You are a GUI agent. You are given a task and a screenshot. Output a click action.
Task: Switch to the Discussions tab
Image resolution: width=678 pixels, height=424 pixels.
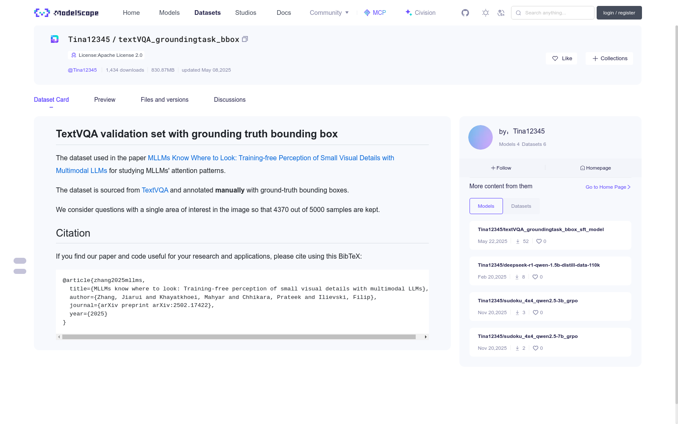tap(230, 100)
